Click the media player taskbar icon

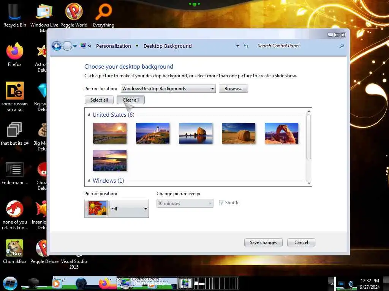(x=56, y=283)
